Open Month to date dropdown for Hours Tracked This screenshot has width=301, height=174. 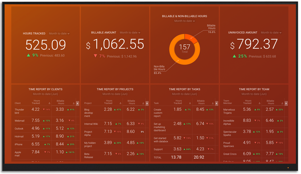[59, 33]
